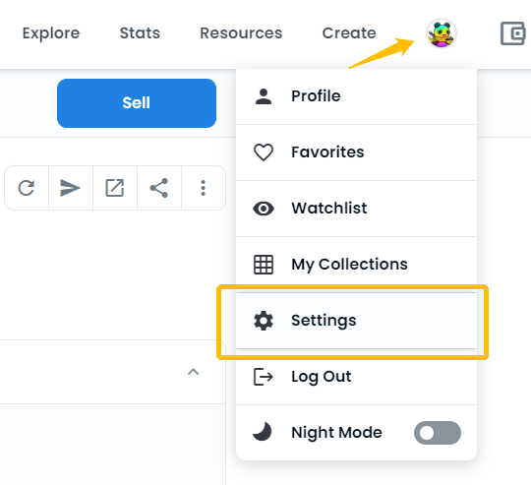Click the transfer paper-plane icon

(x=70, y=188)
